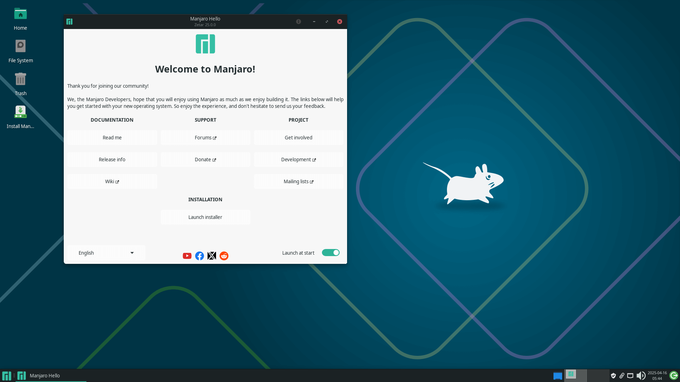Click the volume icon in the system tray
The height and width of the screenshot is (382, 680).
click(642, 376)
